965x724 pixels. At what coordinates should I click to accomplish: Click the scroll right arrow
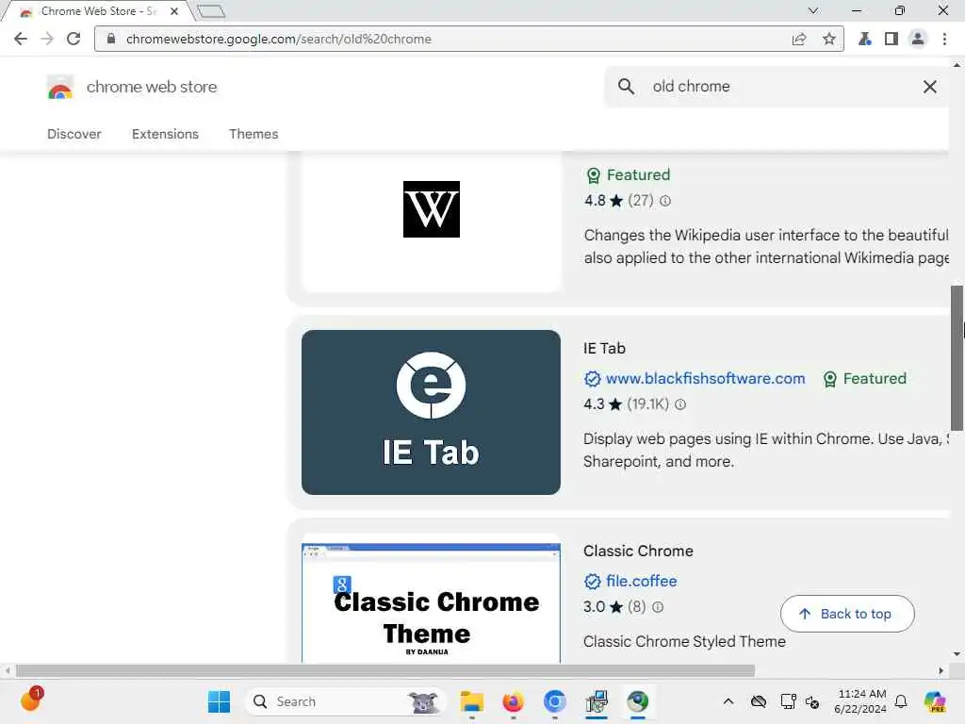coord(941,670)
